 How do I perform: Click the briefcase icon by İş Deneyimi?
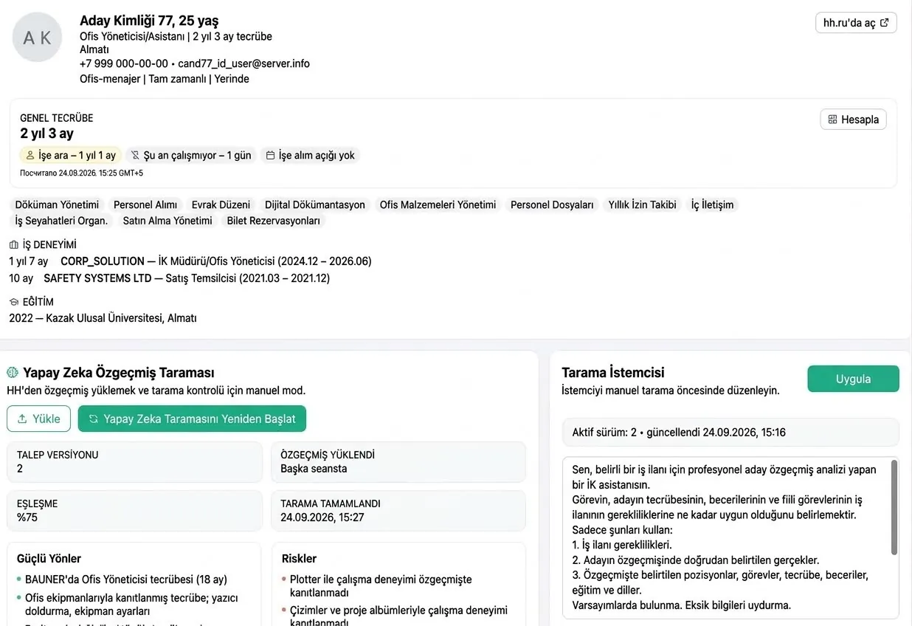pos(13,244)
